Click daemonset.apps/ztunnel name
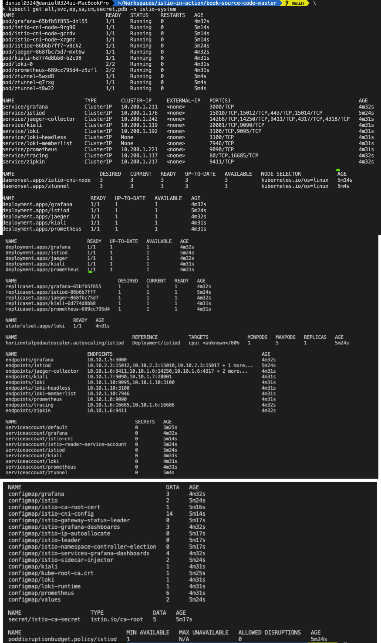The height and width of the screenshot is (643, 381). (36, 186)
